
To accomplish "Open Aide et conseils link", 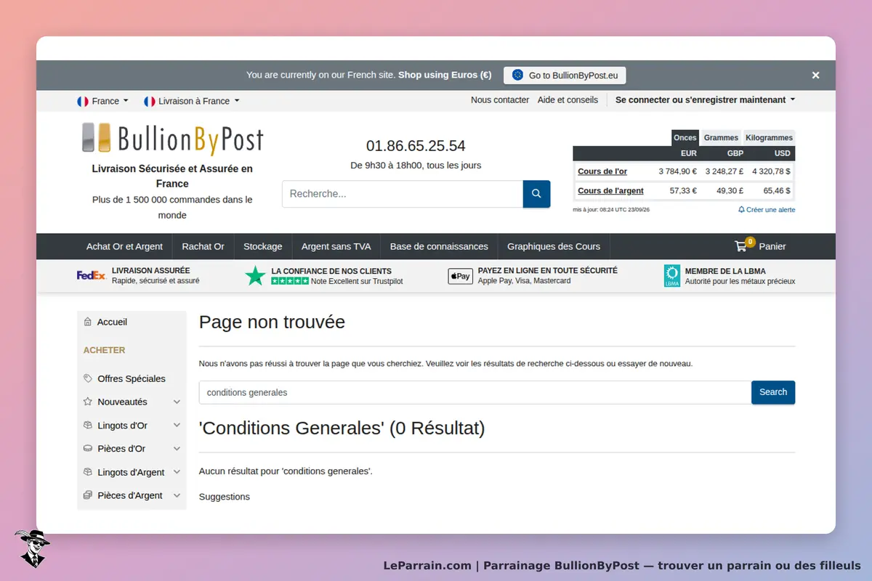I will tap(568, 99).
